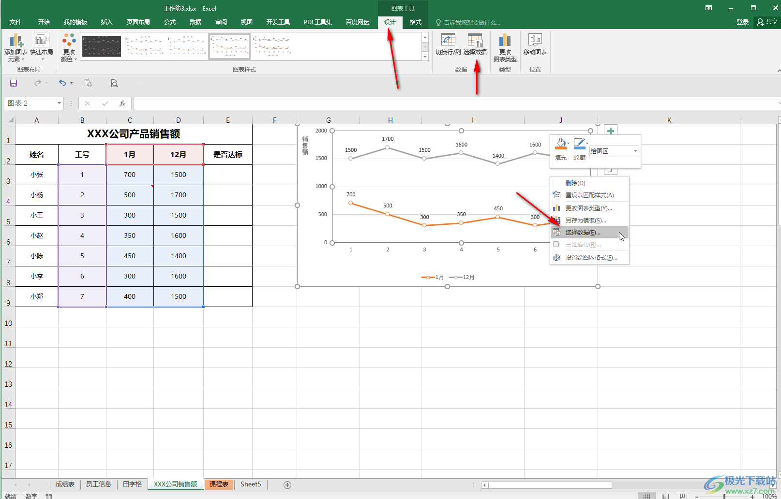Click the Save icon in quick access toolbar
The height and width of the screenshot is (499, 781).
click(14, 83)
